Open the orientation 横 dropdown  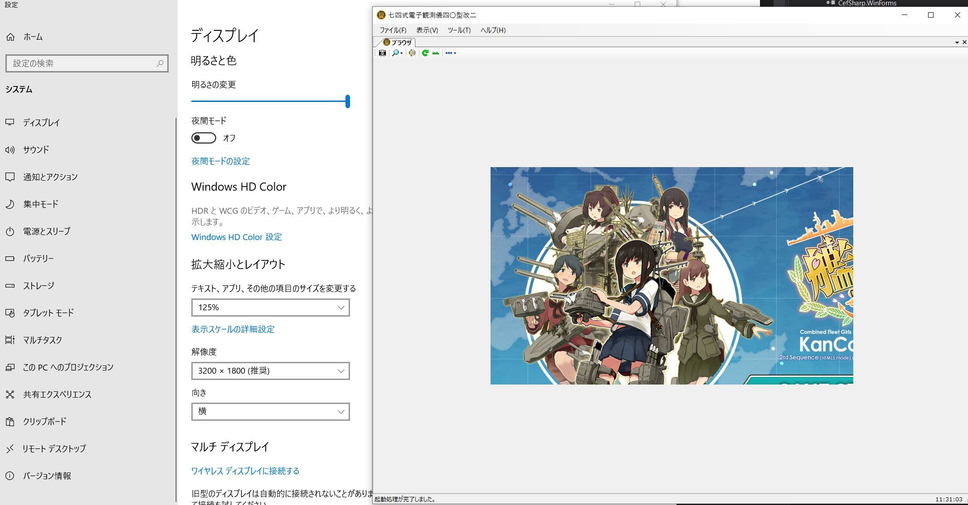click(x=270, y=411)
